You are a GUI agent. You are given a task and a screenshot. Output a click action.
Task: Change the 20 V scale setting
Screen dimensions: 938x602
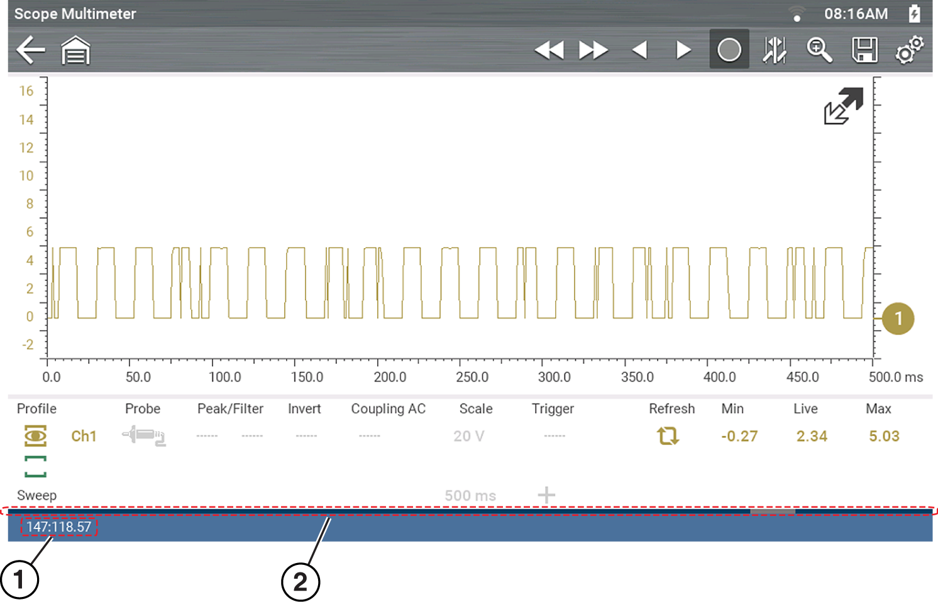pyautogui.click(x=469, y=436)
